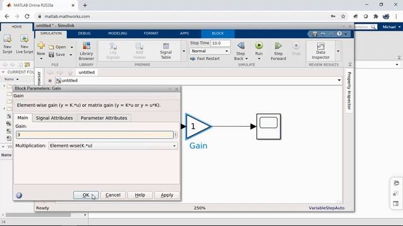Switch to the Modeling tab

tap(118, 33)
